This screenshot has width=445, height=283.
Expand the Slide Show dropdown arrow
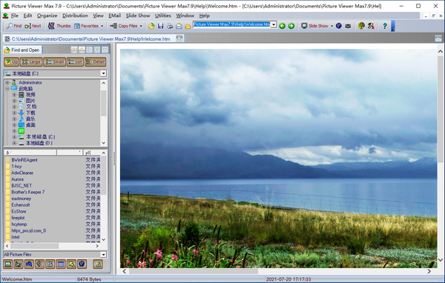(332, 26)
